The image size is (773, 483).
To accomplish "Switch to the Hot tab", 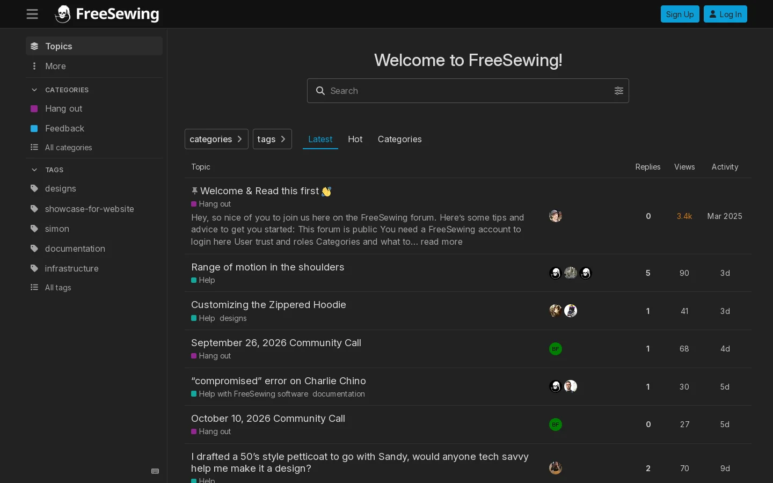I will pos(355,139).
